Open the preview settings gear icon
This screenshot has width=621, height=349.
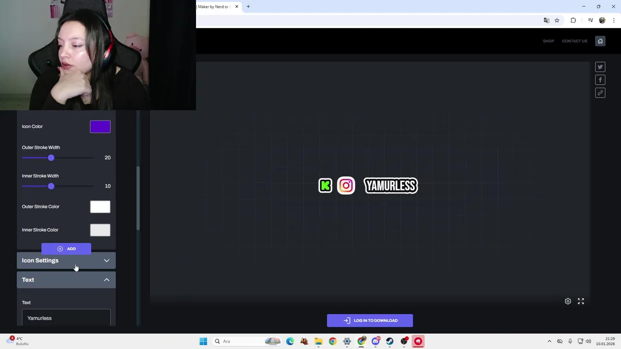pos(568,301)
